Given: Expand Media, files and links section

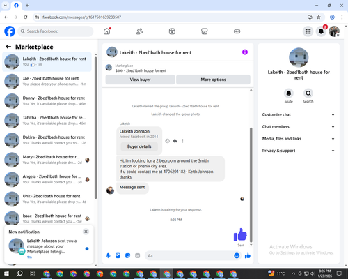Looking at the screenshot, I should coord(299,139).
